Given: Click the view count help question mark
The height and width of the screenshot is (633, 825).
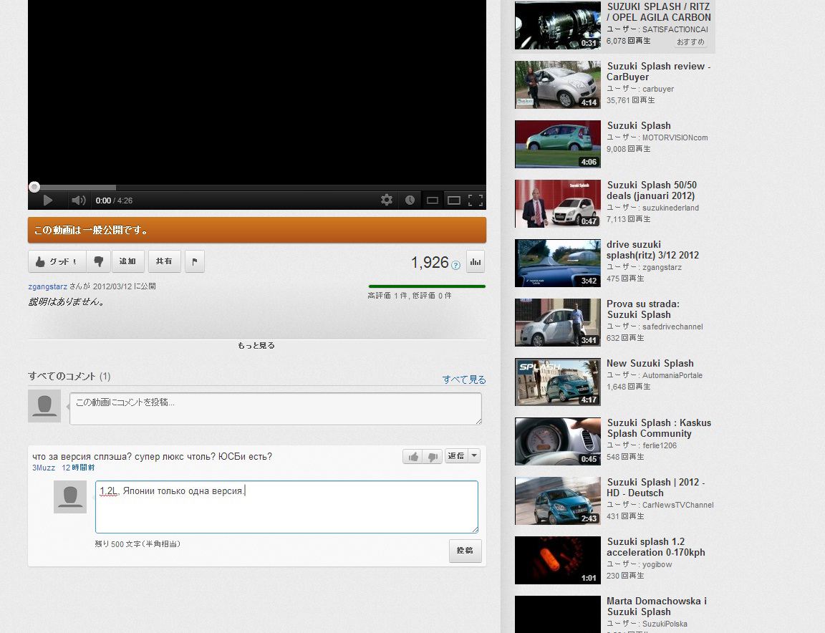Looking at the screenshot, I should [456, 265].
